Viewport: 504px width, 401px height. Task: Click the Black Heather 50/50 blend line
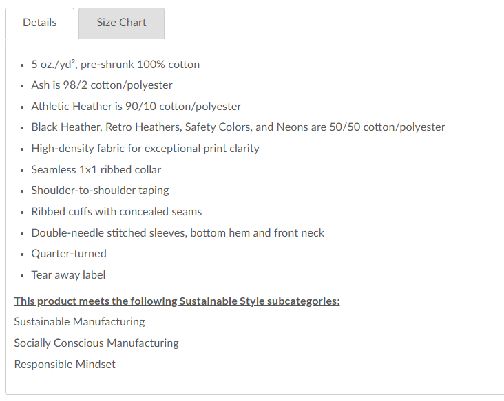pyautogui.click(x=238, y=127)
